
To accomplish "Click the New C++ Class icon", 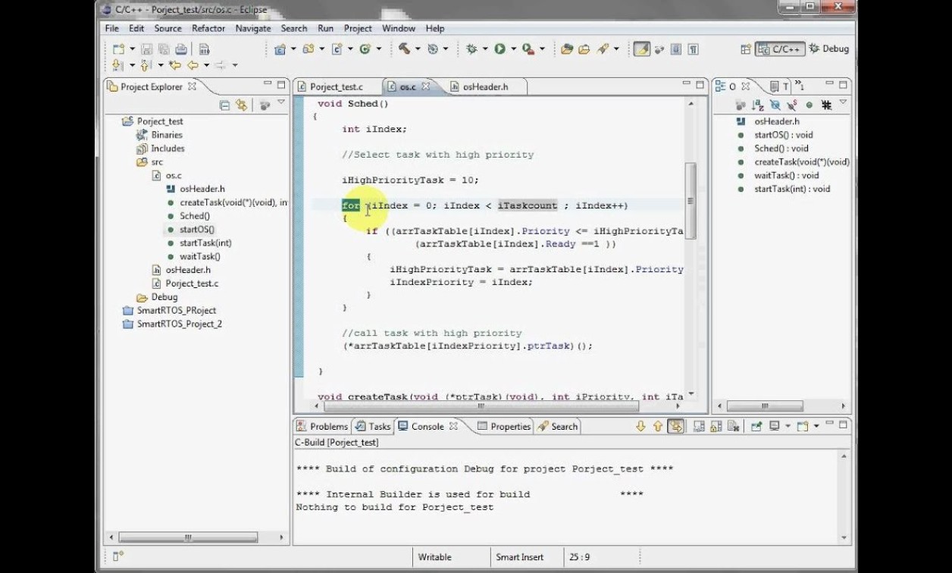I will click(x=365, y=49).
